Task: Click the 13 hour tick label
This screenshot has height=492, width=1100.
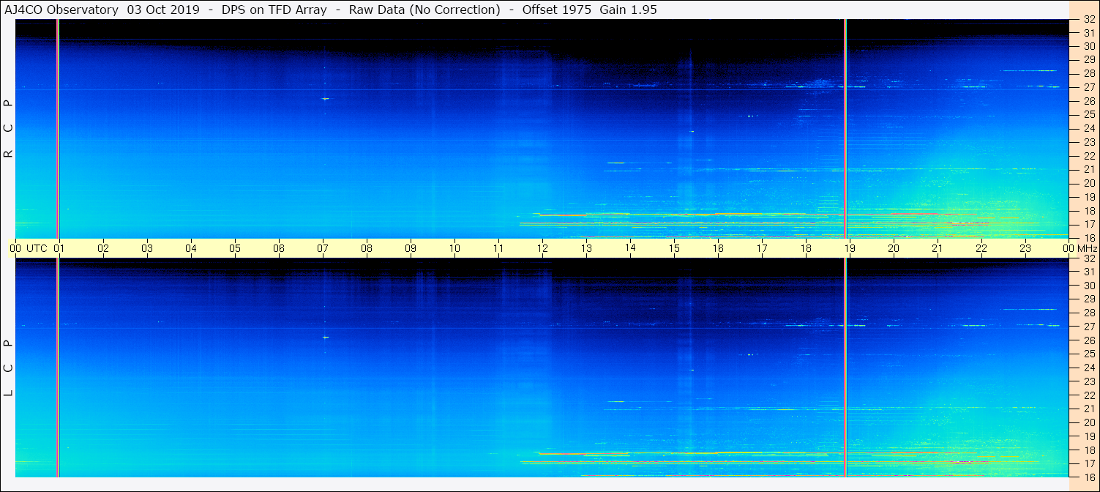Action: point(586,248)
